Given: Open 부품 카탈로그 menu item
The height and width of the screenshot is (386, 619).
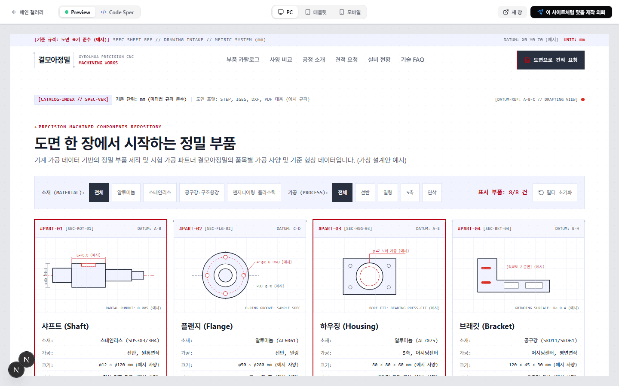Looking at the screenshot, I should [x=243, y=60].
